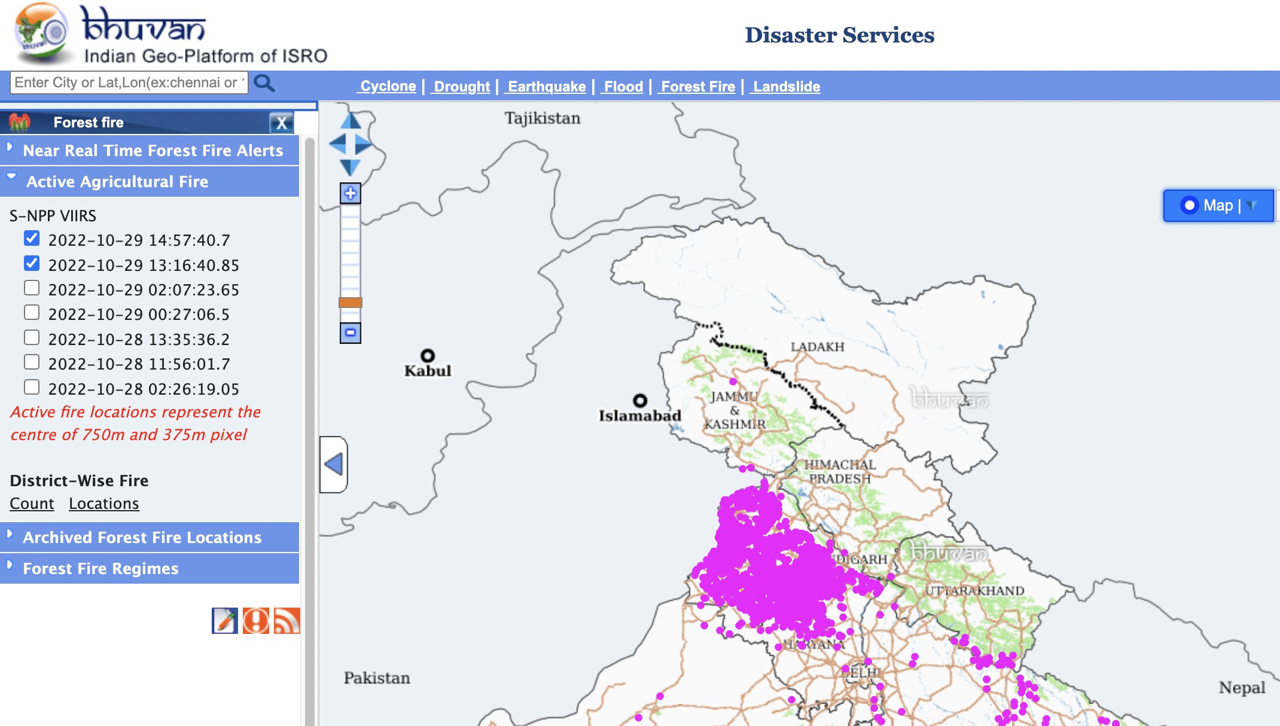
Task: Click the Islamabad city marker
Action: 640,400
